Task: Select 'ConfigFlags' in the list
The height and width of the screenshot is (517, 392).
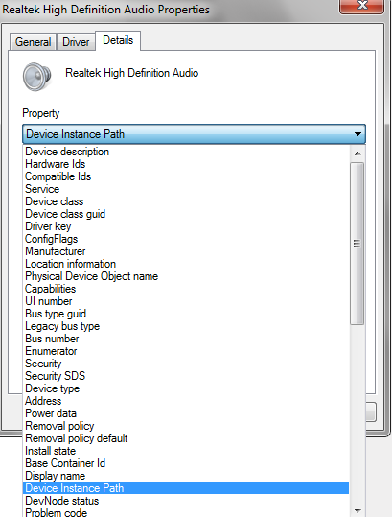Action: [186, 239]
